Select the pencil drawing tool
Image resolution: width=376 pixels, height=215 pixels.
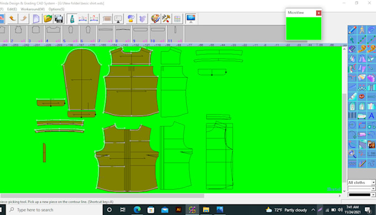coord(352,30)
